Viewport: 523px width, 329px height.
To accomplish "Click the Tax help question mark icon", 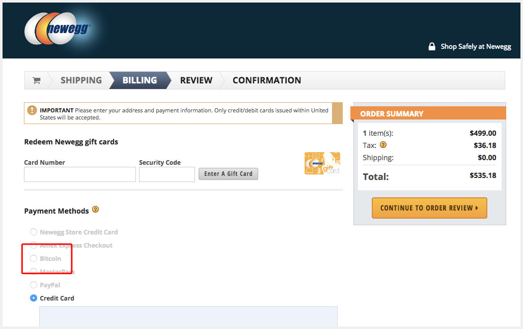I will 383,145.
